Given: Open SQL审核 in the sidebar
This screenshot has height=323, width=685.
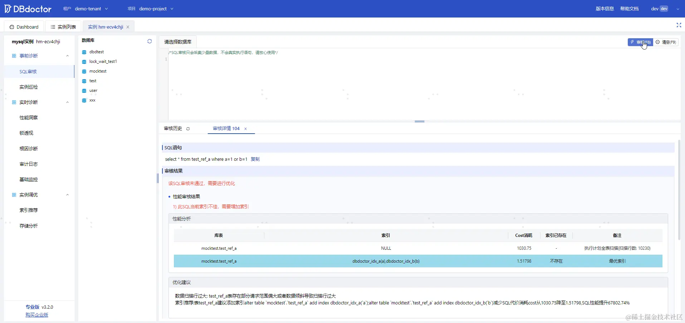Looking at the screenshot, I should pos(39,71).
